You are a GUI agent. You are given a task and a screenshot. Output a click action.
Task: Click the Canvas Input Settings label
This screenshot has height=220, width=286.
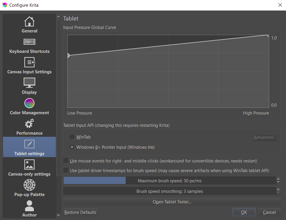pos(29,72)
